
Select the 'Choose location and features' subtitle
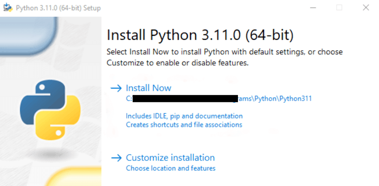171,168
